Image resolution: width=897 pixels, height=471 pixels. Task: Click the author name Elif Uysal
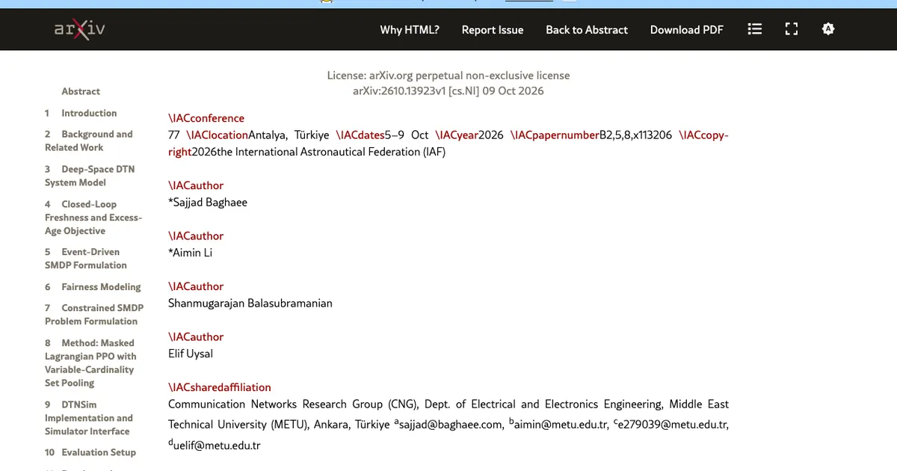point(191,354)
